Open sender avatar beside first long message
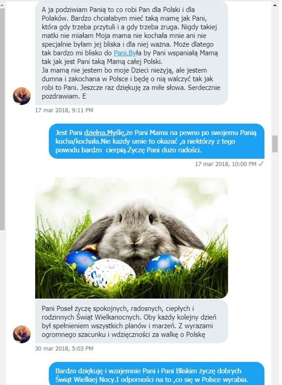 point(22,96)
